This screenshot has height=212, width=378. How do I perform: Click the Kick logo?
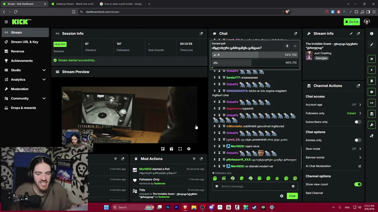pos(22,22)
